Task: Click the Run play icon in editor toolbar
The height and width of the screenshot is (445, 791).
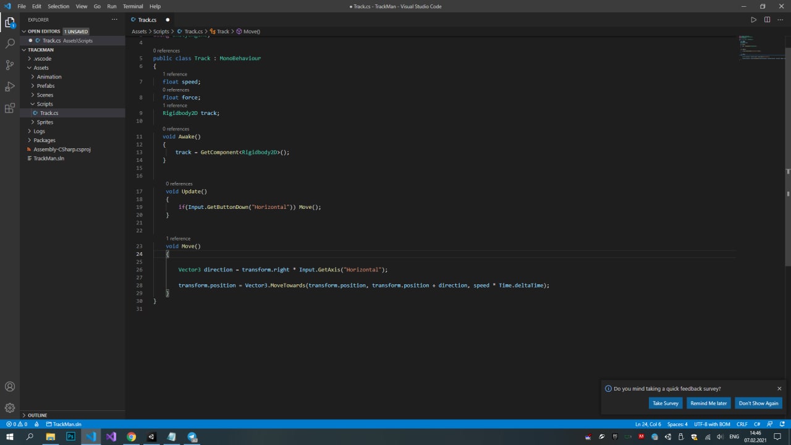Action: pos(753,20)
